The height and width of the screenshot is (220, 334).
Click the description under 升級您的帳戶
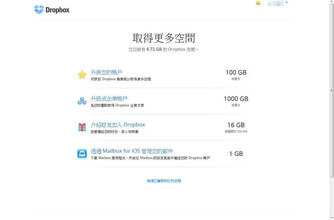tap(121, 79)
